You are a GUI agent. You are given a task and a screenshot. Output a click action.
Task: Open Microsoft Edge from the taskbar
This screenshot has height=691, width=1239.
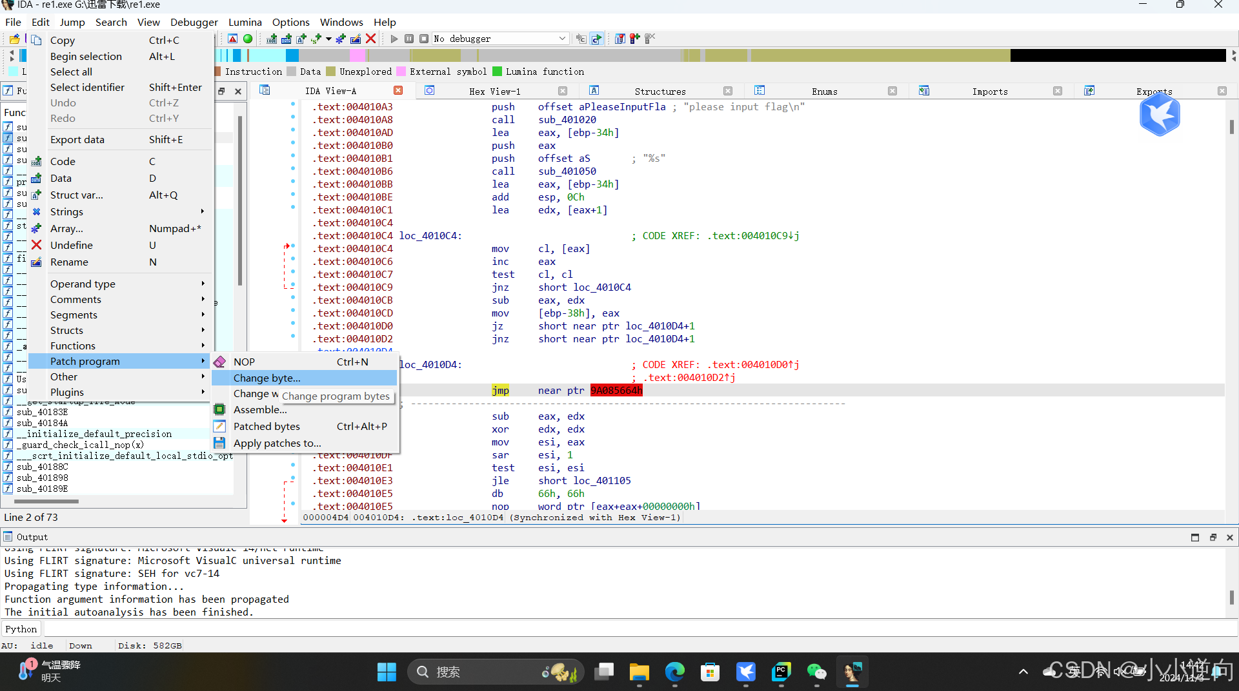(x=674, y=671)
